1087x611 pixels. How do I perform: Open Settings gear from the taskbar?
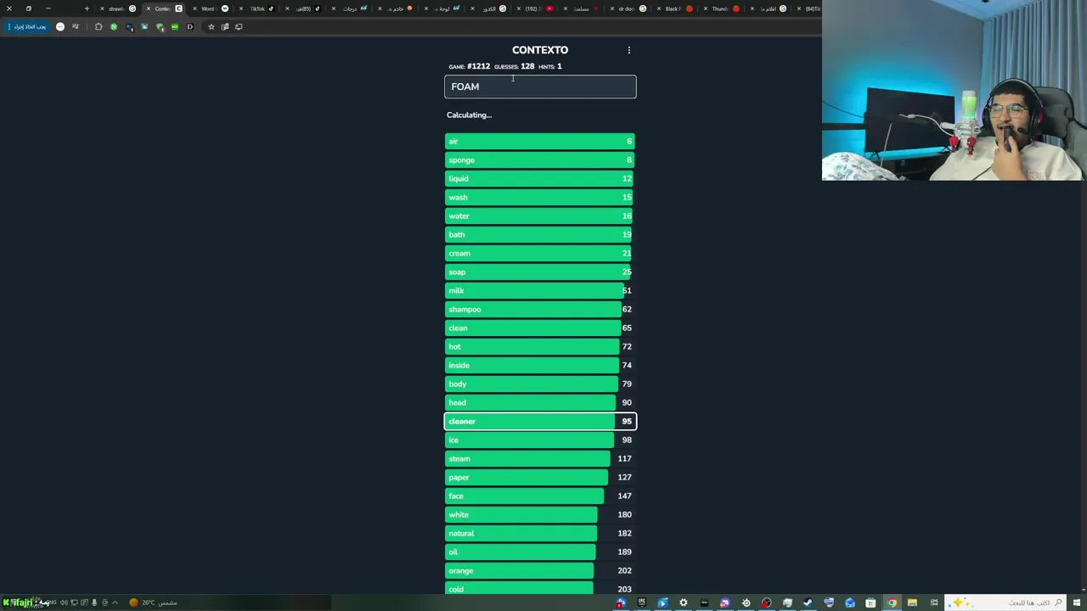pos(683,603)
